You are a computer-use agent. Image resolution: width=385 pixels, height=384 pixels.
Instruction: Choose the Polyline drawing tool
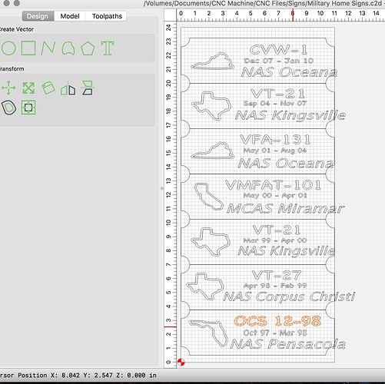(48, 48)
